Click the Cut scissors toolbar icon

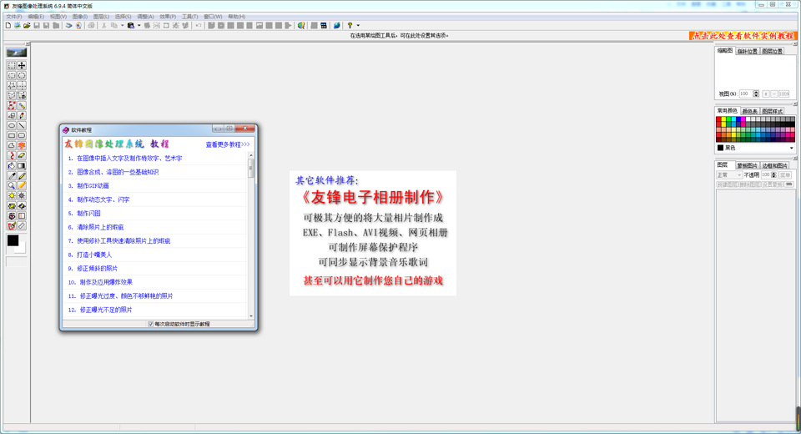point(103,25)
